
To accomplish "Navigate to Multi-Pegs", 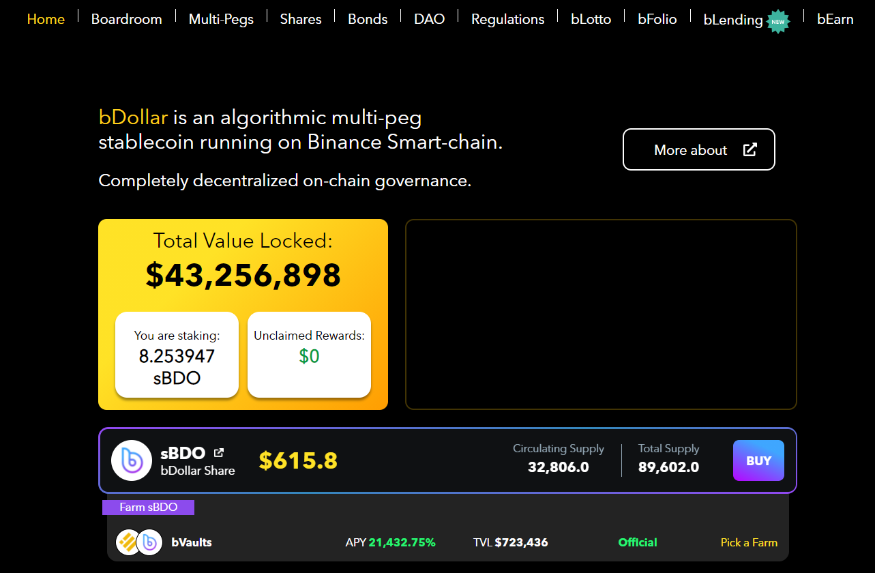I will coord(221,19).
